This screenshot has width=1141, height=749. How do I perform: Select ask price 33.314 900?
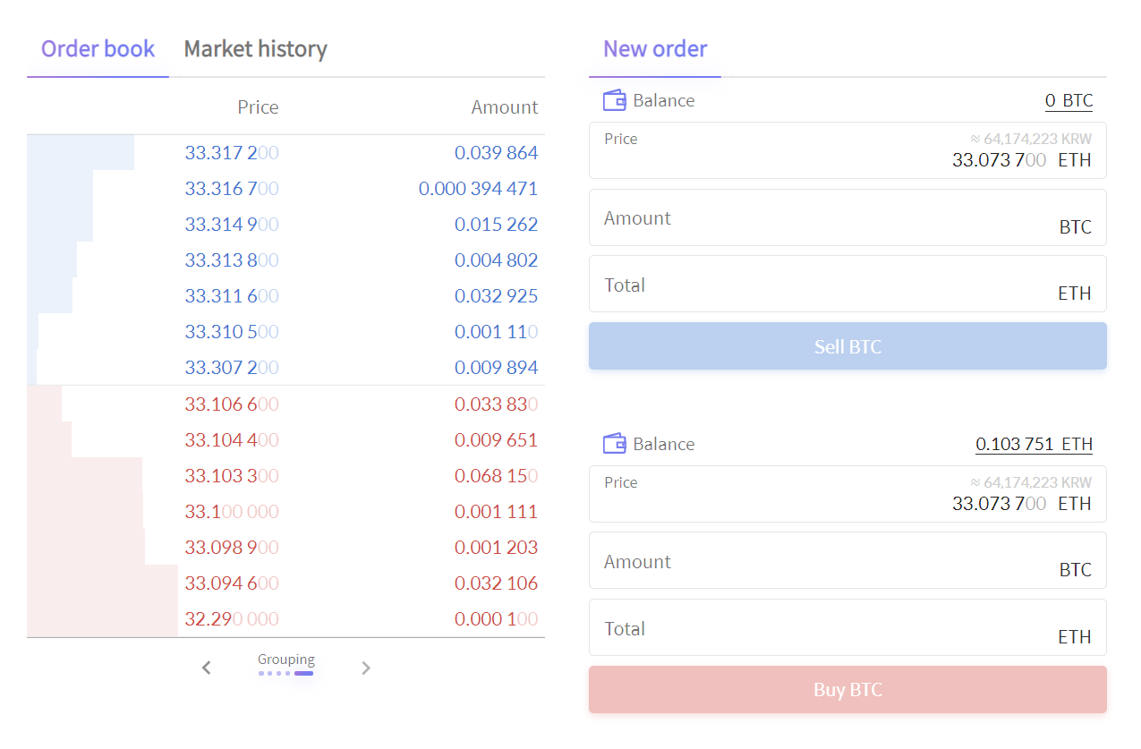[x=232, y=225]
